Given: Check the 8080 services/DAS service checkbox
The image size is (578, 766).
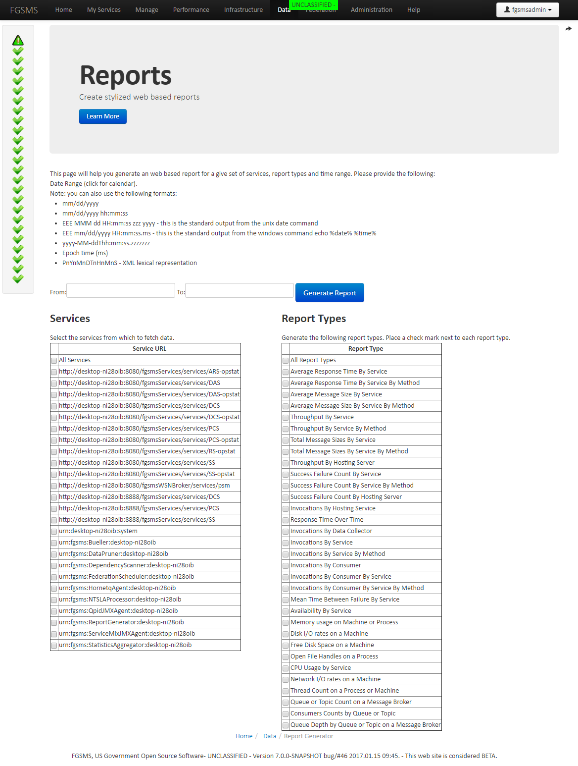Looking at the screenshot, I should (x=54, y=383).
